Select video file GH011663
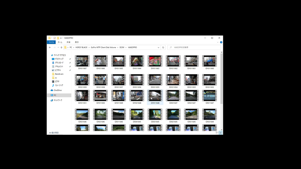Viewport: 301px width, 169px height. tap(155, 63)
